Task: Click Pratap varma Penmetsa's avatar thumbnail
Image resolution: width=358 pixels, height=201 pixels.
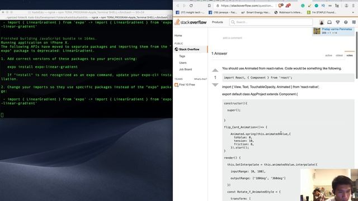Action: pos(317,31)
